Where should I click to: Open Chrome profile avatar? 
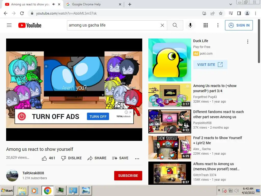(247, 13)
